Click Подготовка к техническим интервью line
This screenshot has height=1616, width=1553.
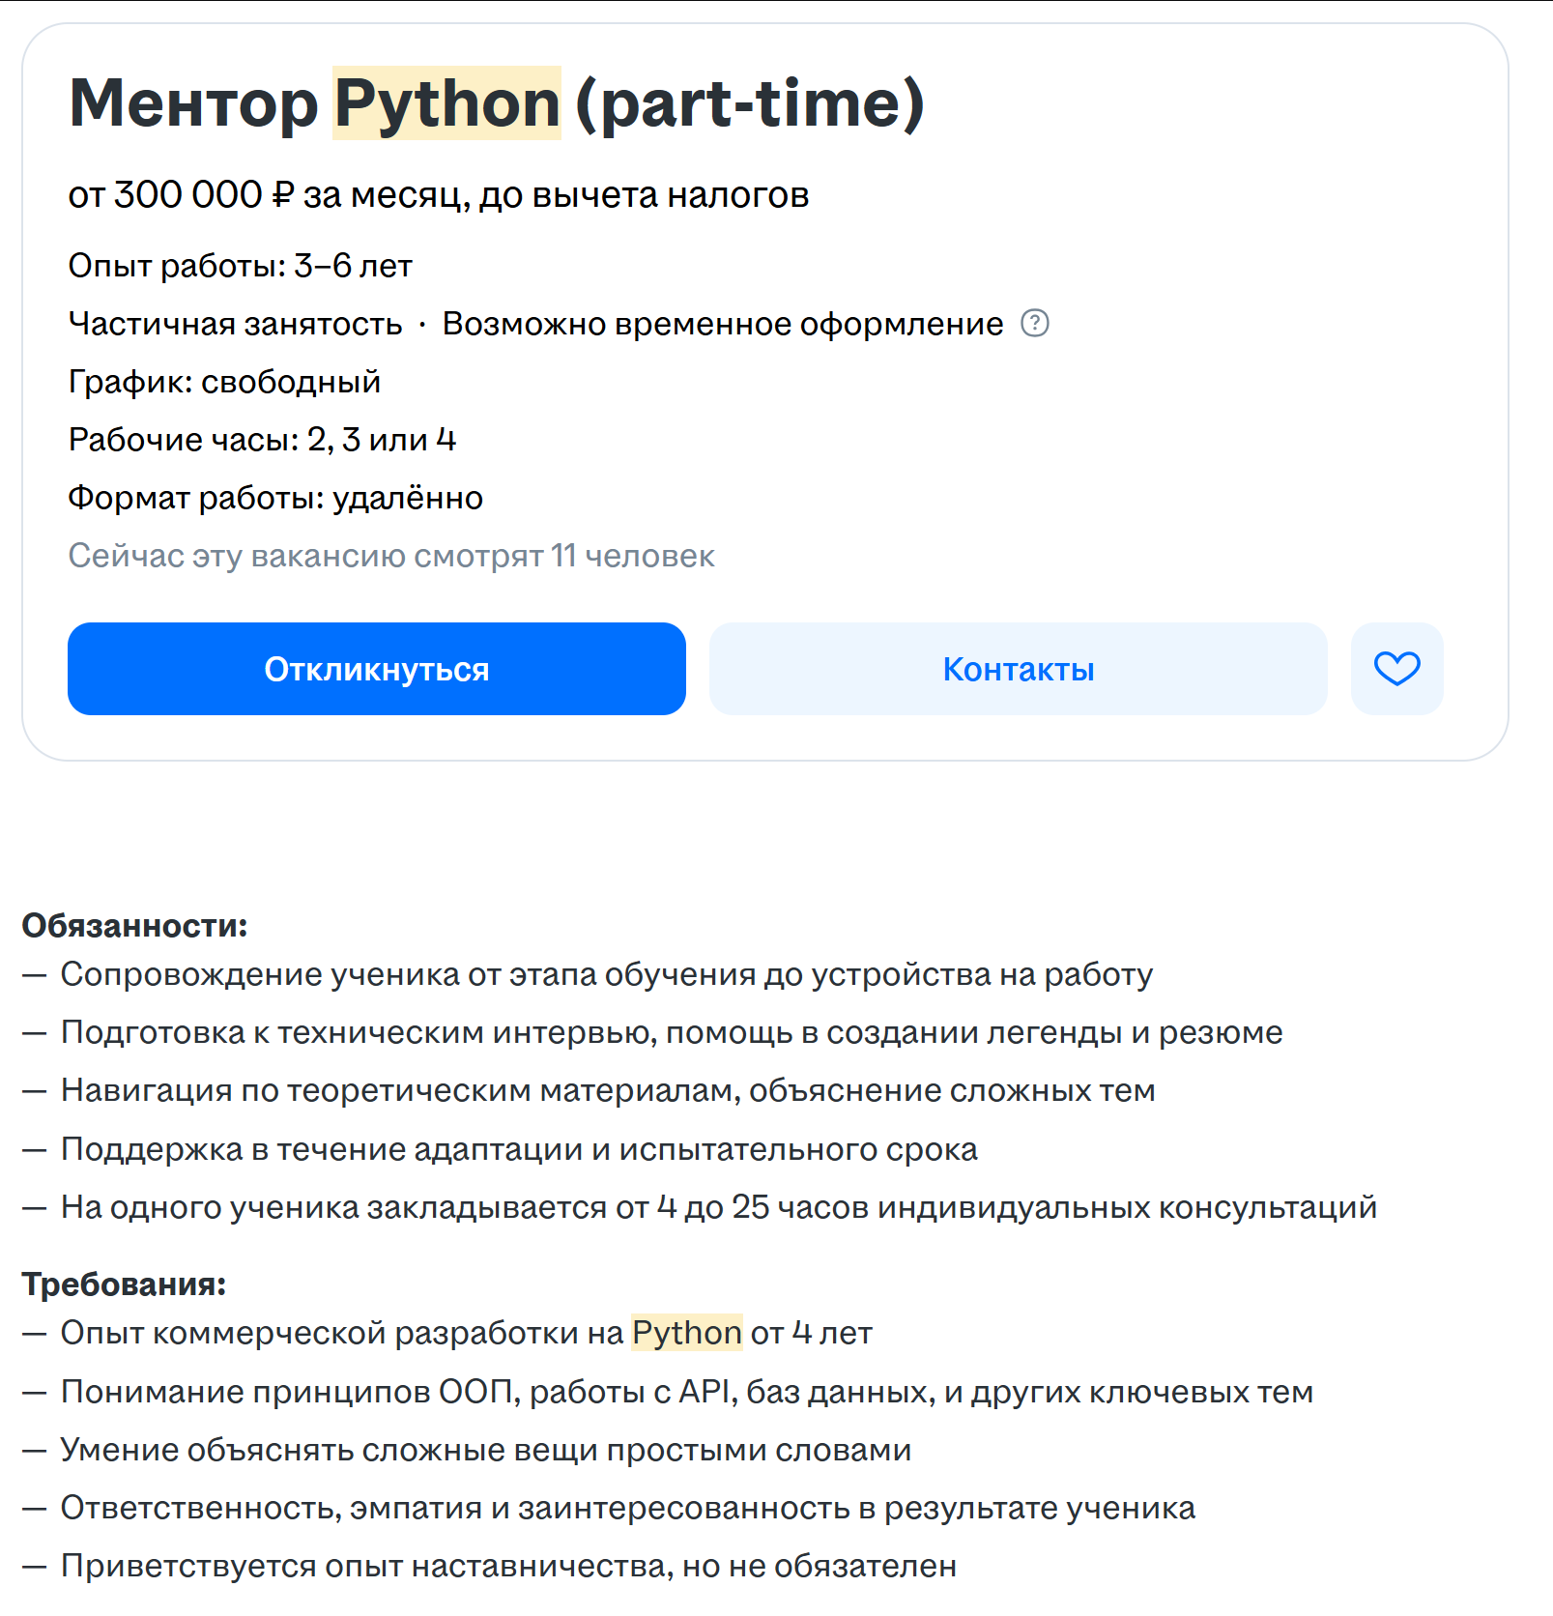(671, 1032)
